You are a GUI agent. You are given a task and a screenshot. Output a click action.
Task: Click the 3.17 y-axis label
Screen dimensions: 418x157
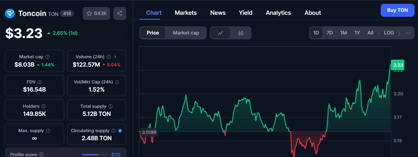(398, 117)
